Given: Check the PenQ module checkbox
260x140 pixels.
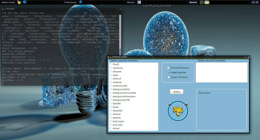Looking at the screenshot, I should tap(111, 64).
